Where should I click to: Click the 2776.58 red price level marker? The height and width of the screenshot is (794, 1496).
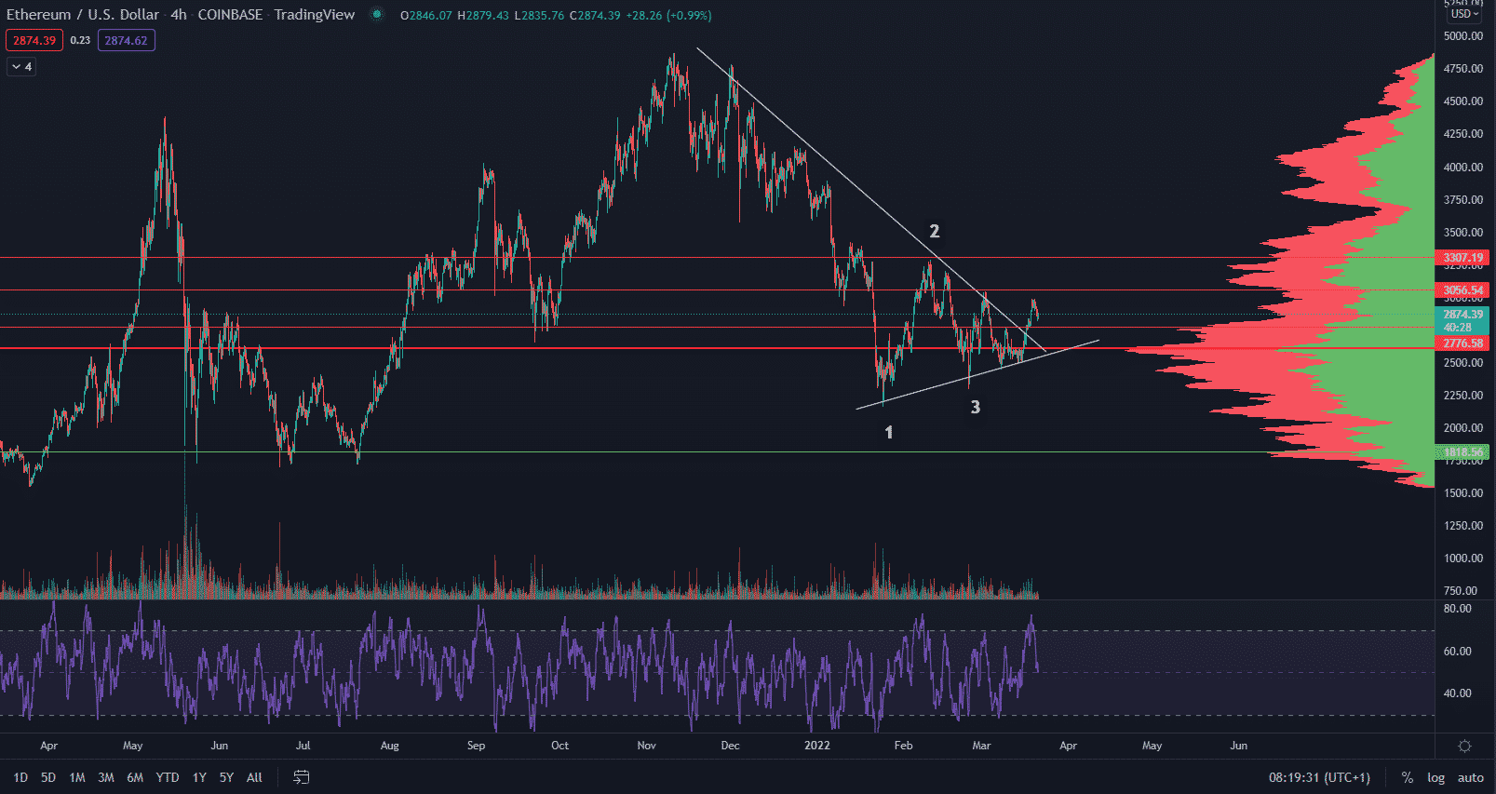(1462, 343)
